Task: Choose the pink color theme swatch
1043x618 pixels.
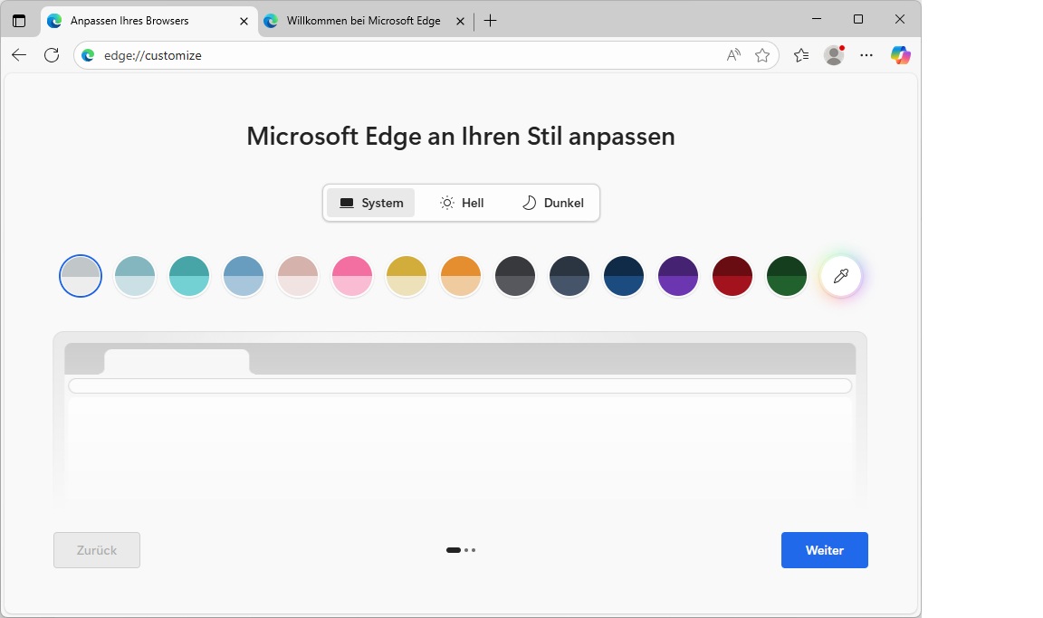Action: point(352,276)
